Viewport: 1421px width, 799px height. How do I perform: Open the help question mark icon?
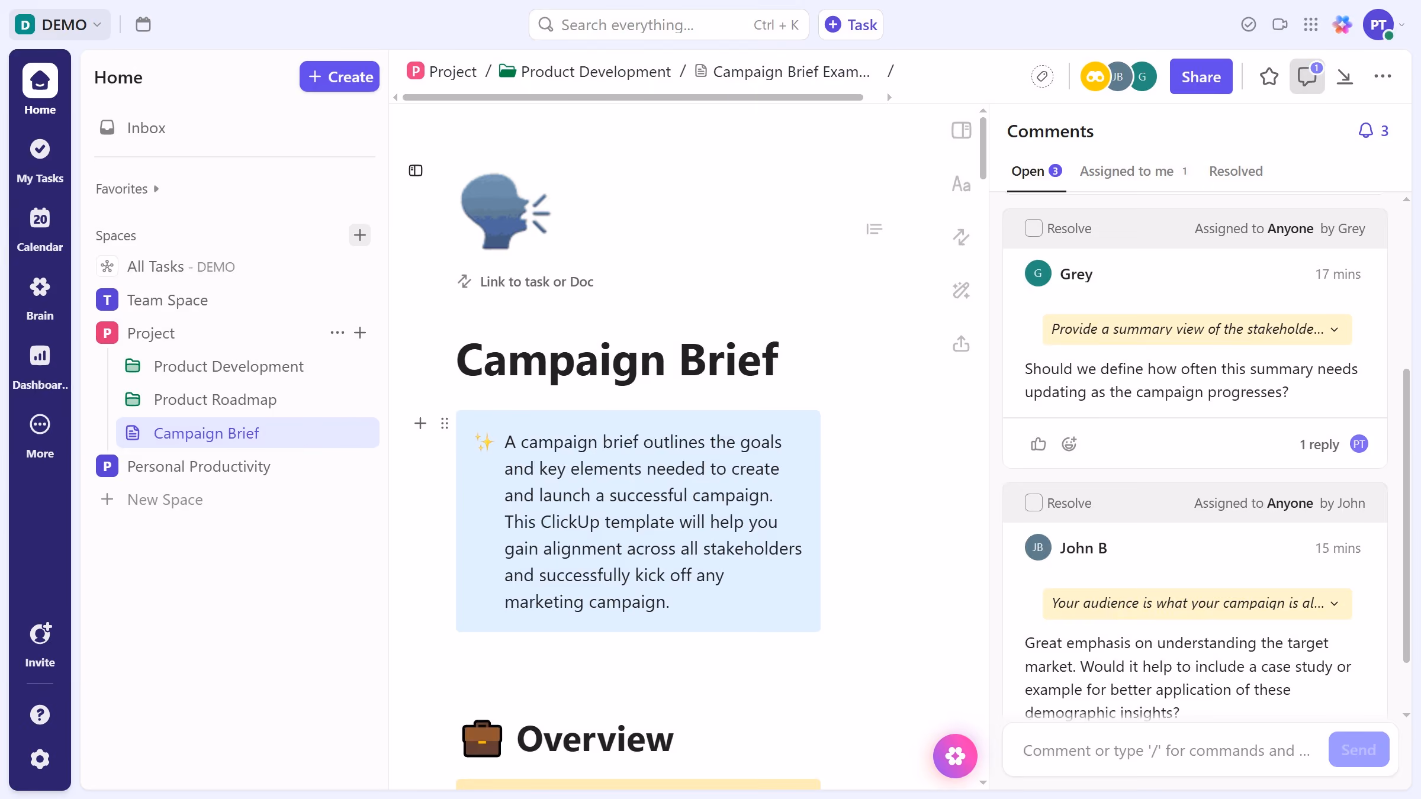[x=40, y=715]
